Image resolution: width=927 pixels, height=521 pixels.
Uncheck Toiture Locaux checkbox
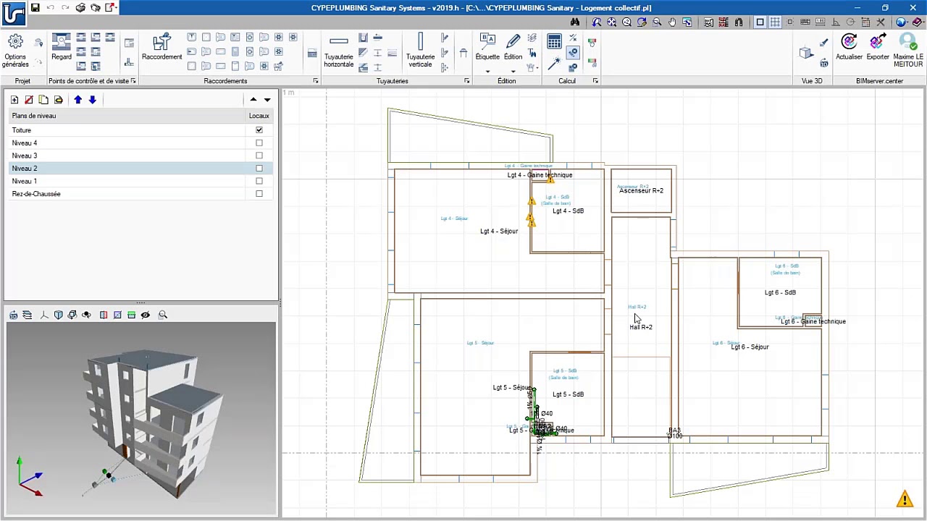(x=259, y=130)
